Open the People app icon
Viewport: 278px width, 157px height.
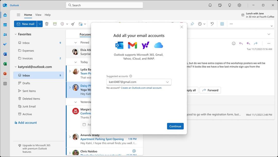pyautogui.click(x=5, y=34)
